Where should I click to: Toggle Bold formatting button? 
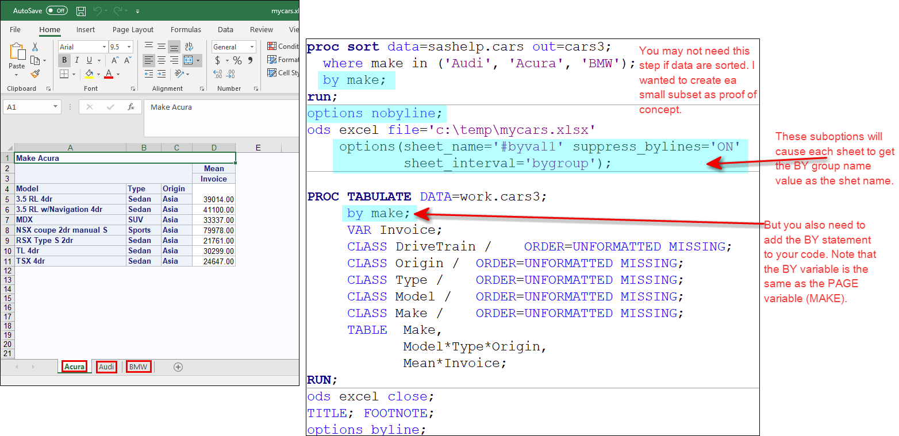pos(64,60)
